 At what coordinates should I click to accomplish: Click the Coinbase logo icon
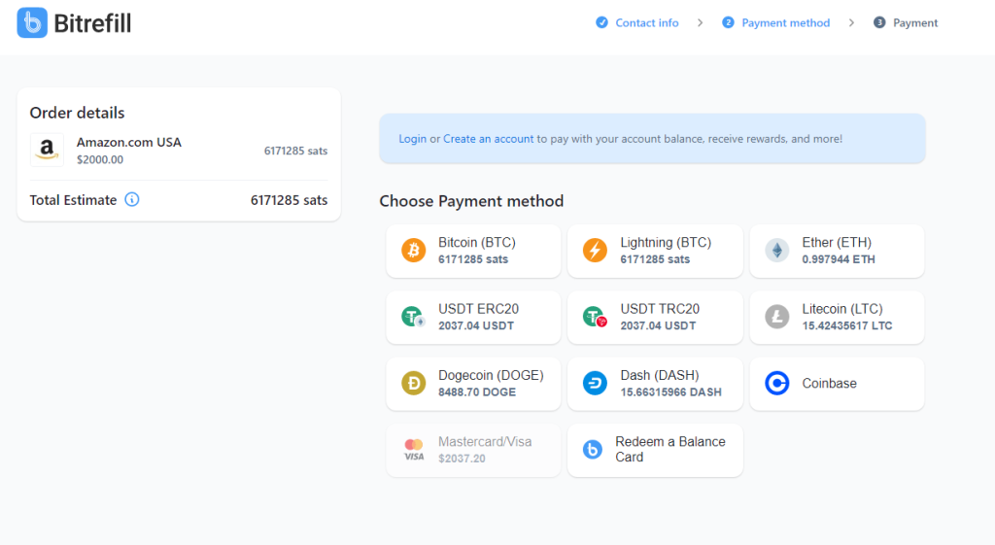[776, 383]
